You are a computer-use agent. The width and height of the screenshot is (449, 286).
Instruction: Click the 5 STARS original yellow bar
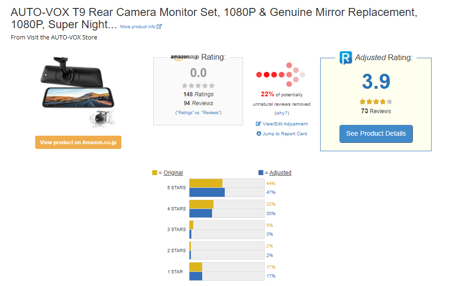coord(205,183)
